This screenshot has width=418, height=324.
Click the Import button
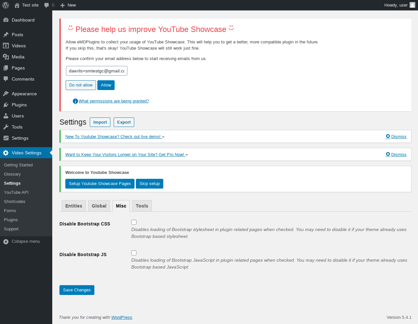pyautogui.click(x=100, y=122)
